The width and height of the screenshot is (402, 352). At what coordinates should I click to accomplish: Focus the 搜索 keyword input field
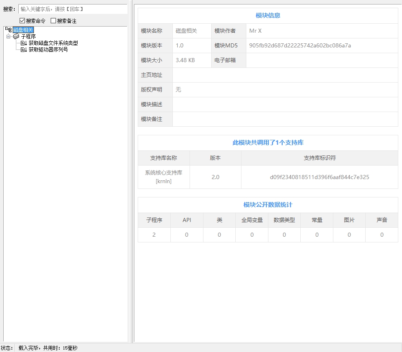[x=73, y=9]
